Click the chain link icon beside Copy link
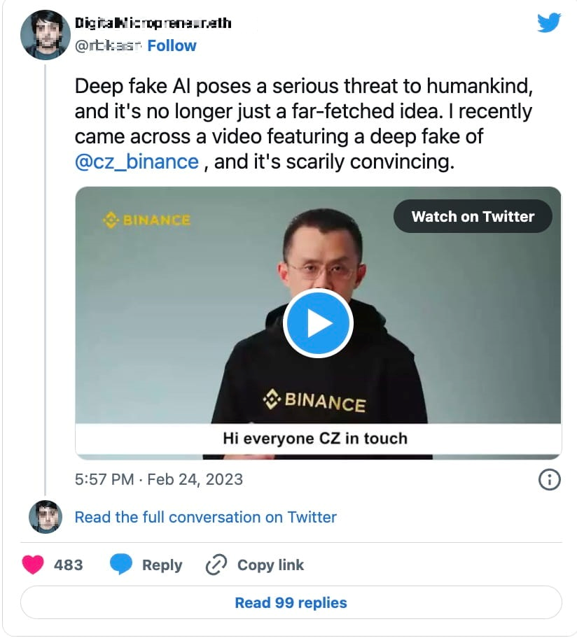Viewport: 577px width, 638px height. (x=216, y=565)
